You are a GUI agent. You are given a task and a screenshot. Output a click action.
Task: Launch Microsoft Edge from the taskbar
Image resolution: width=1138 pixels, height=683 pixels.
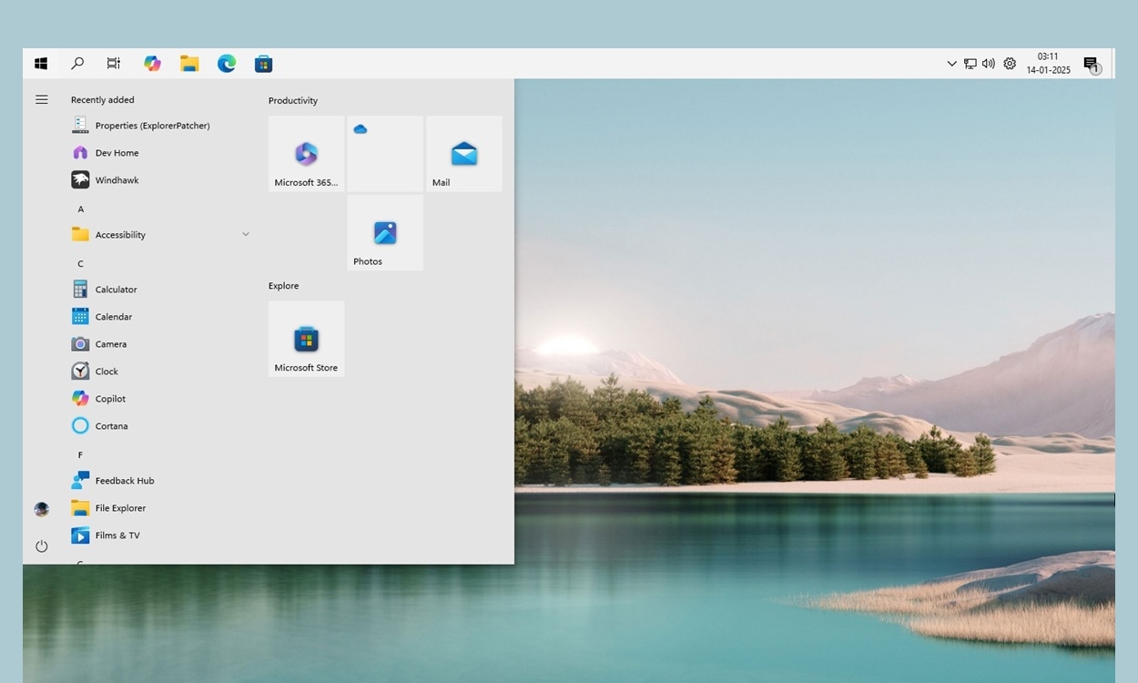click(x=226, y=63)
